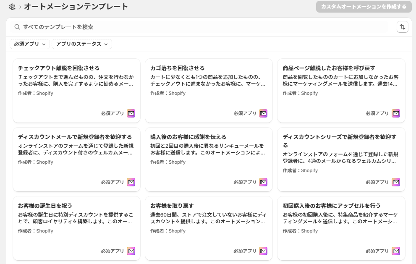Open お客様の誕生日を祝う template title

tap(45, 206)
